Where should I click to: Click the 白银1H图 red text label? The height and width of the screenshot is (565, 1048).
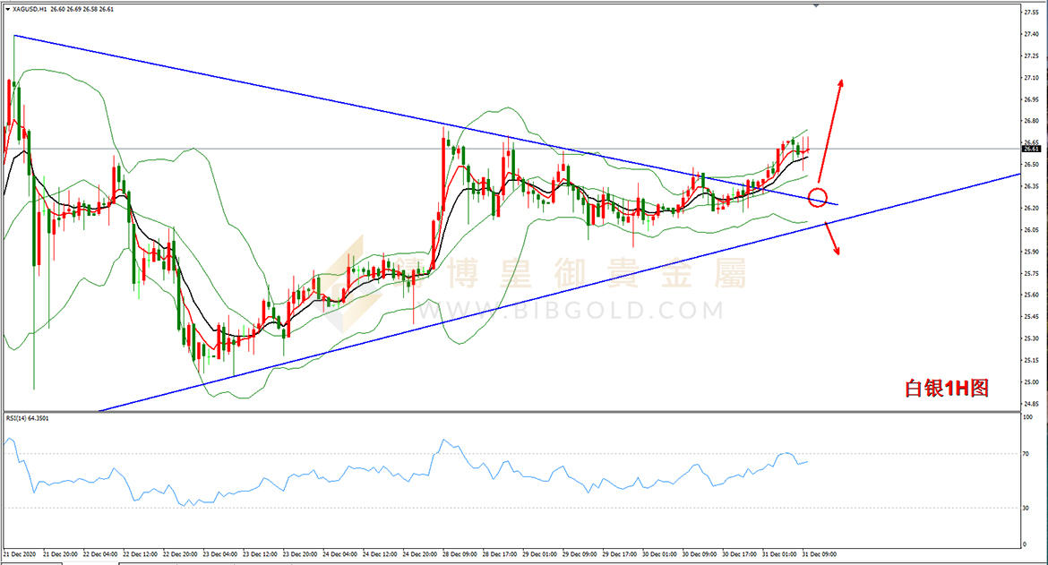[x=947, y=388]
